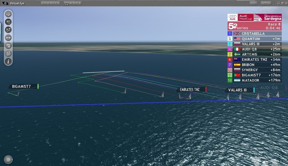The width and height of the screenshot is (288, 166).
Task: Click the Audi MedCup banner
Action: click(246, 17)
